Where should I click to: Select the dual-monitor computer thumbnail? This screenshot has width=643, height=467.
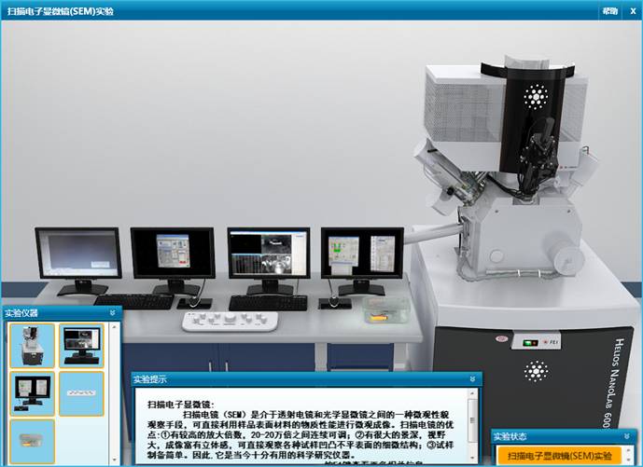tap(31, 392)
